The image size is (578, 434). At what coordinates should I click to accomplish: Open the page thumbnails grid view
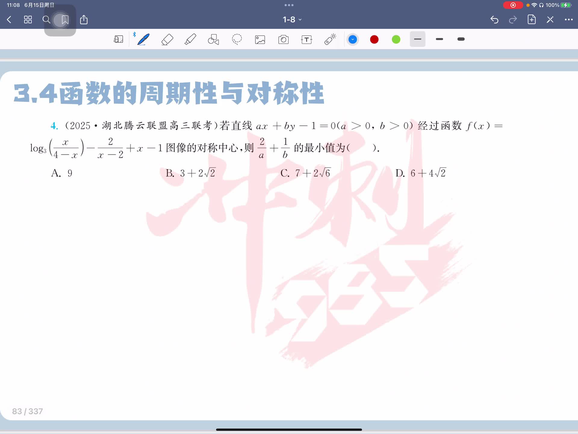28,20
